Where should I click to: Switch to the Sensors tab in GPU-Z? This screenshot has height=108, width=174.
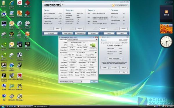pos(70,39)
